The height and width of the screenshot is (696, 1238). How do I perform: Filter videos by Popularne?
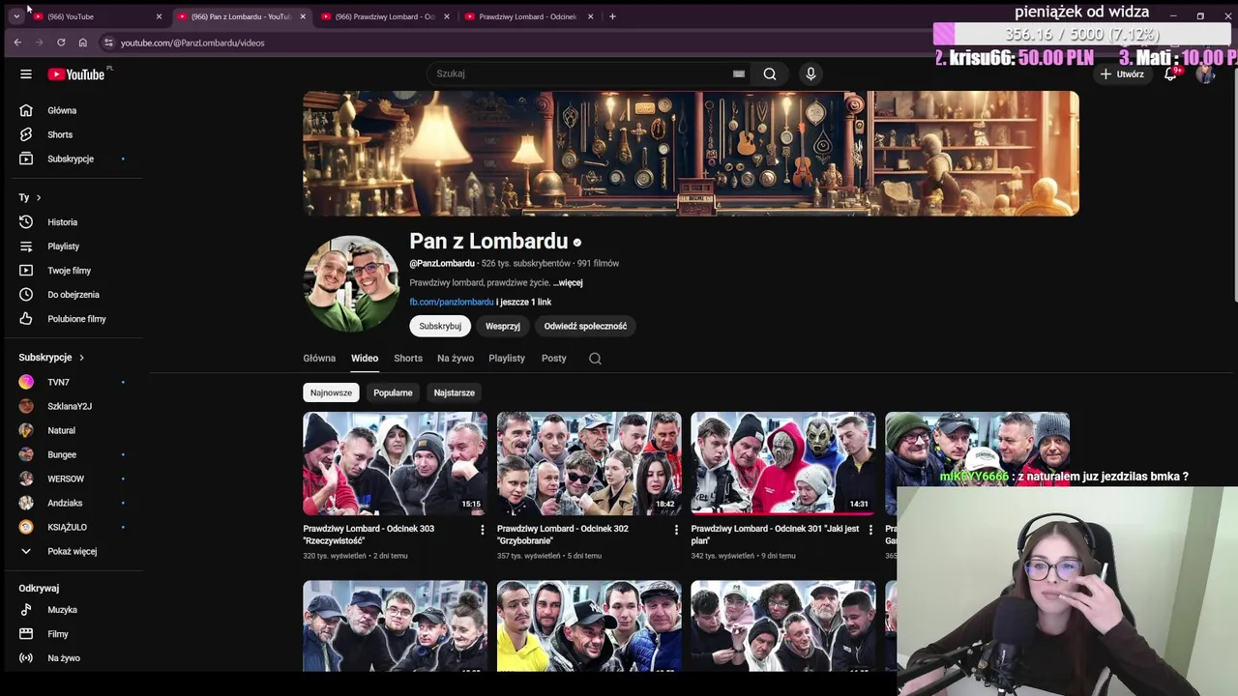click(393, 392)
